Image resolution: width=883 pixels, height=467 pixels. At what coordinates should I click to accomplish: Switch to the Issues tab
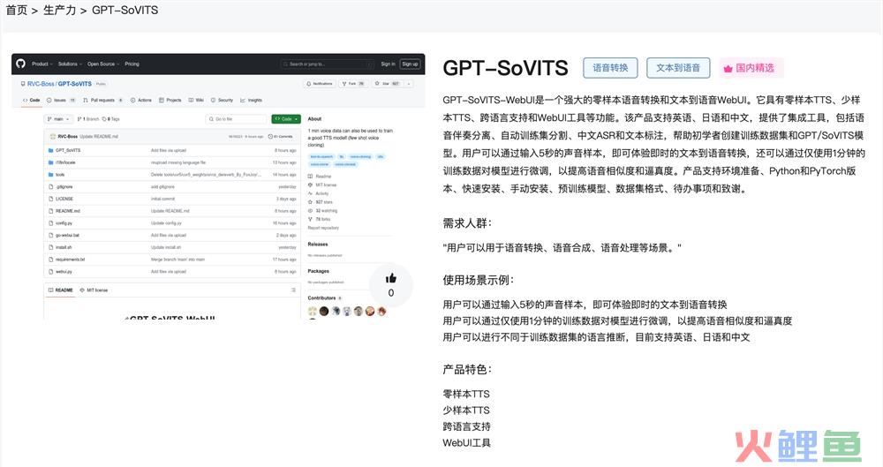point(61,101)
